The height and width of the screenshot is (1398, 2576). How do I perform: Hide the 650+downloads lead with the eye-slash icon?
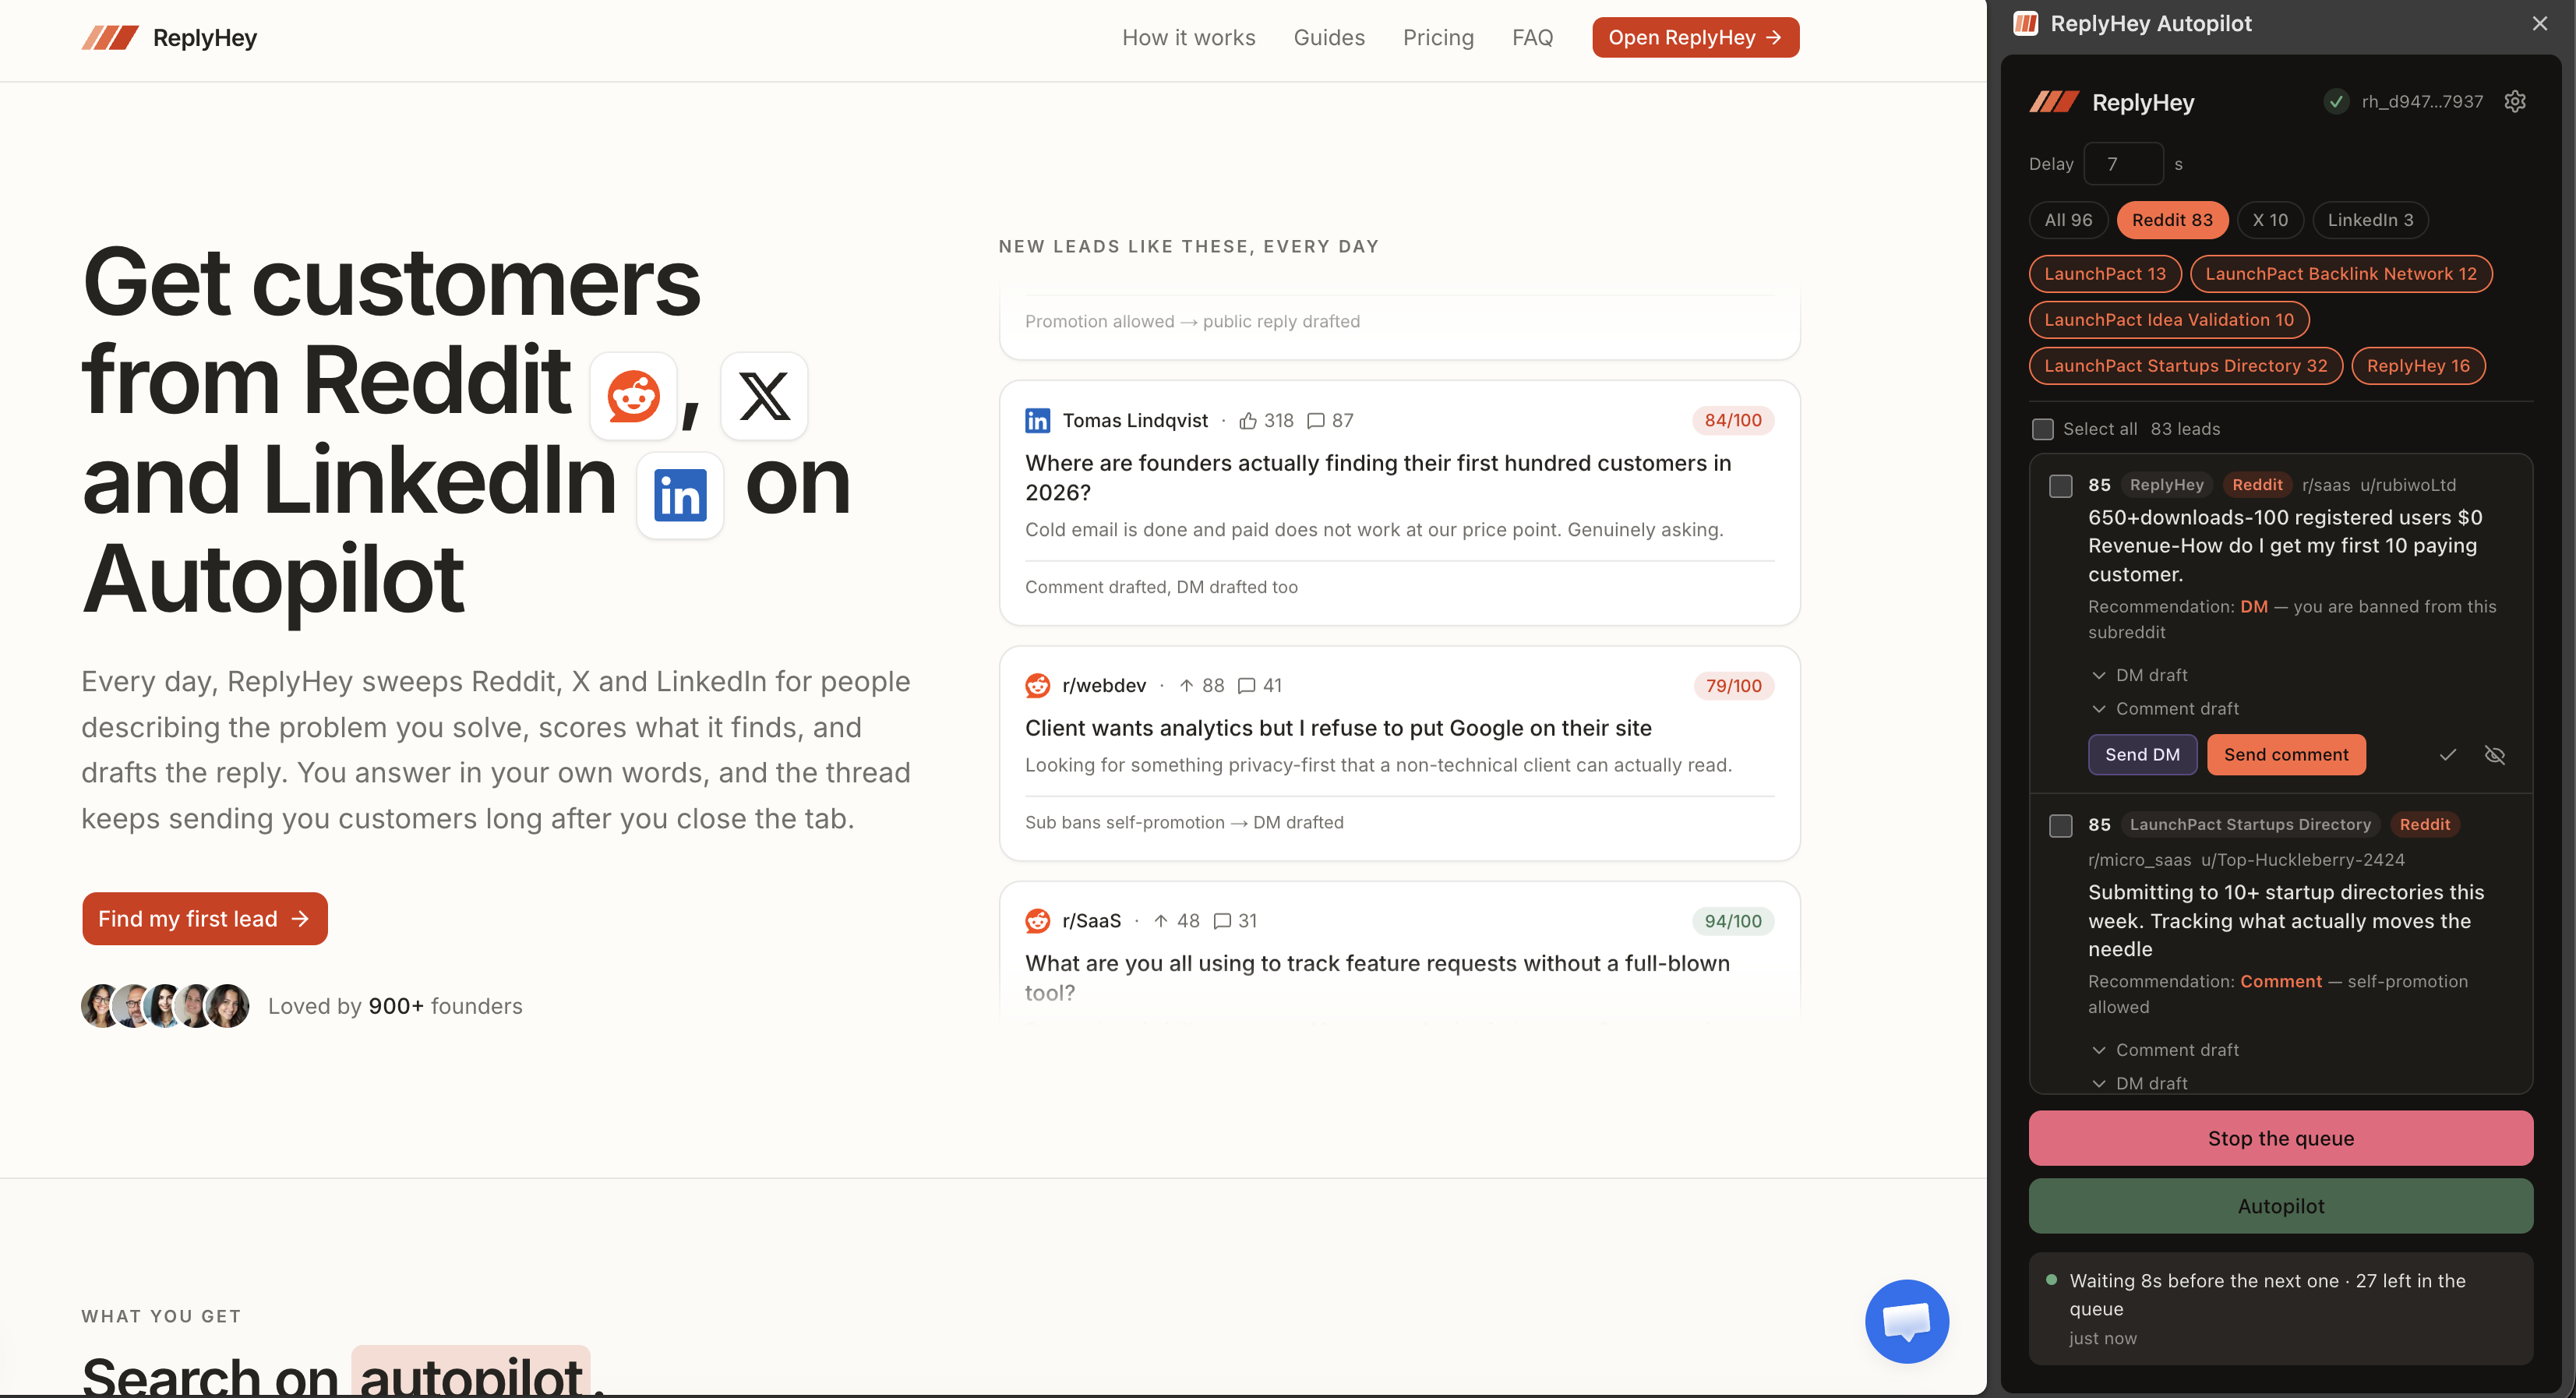2495,755
